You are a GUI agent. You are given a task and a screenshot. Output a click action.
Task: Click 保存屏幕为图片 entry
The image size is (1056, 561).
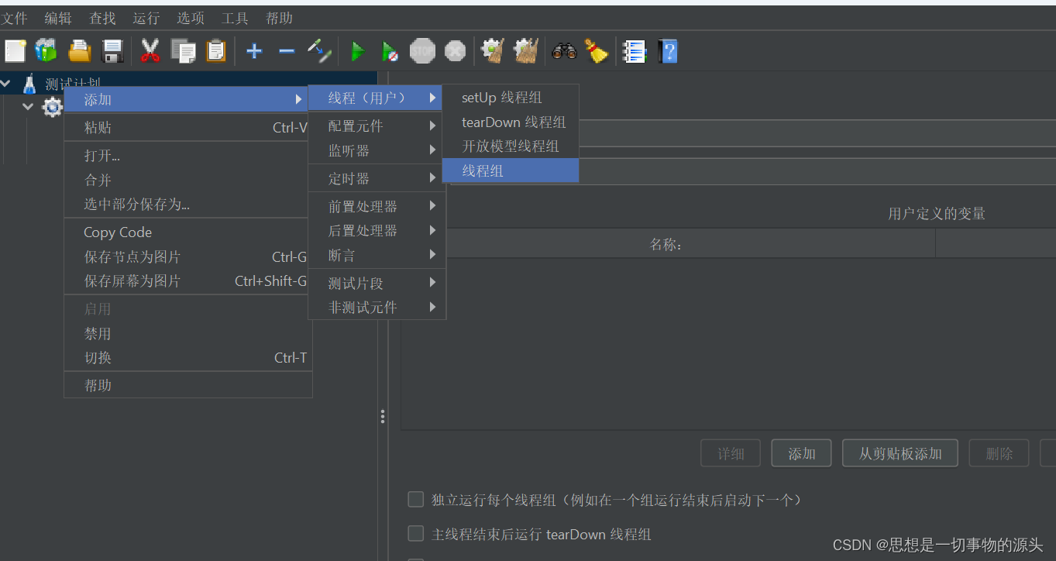point(187,280)
